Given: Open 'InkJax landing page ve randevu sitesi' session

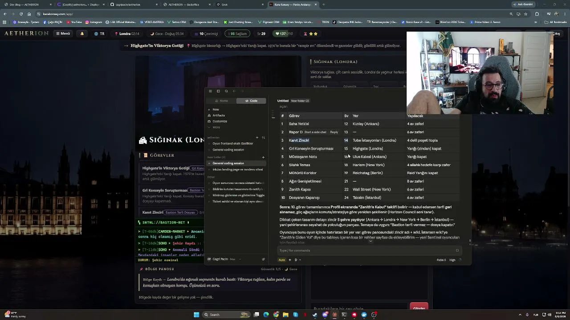Looking at the screenshot, I should pyautogui.click(x=238, y=169).
